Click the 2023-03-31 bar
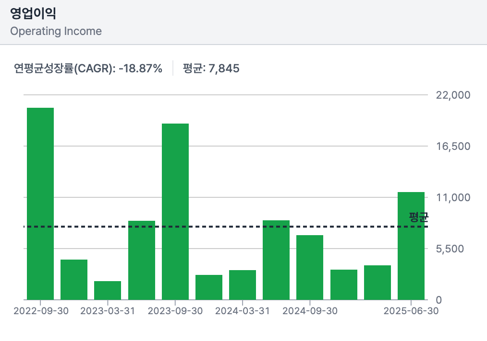Screen dimensions: 487x341 pos(108,291)
